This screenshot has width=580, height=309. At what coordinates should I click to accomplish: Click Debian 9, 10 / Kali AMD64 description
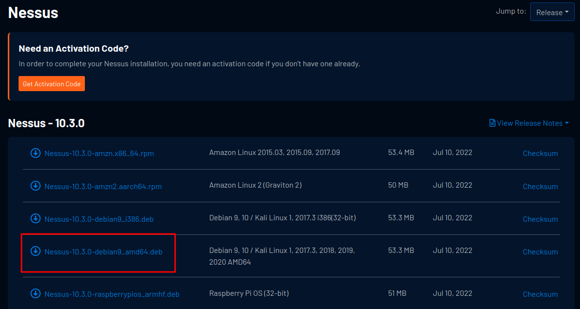[x=282, y=256]
